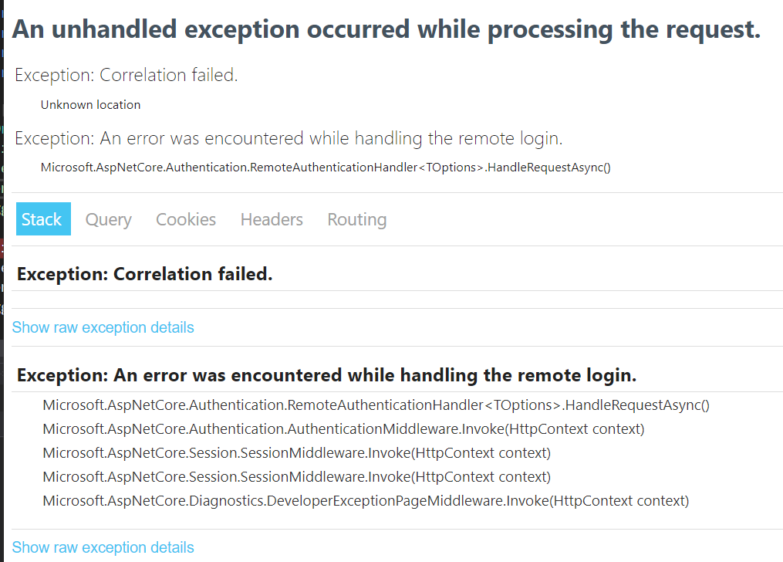
Task: Expand the DeveloperExceptionPageMiddleware.Invoke stack frame
Action: 365,500
